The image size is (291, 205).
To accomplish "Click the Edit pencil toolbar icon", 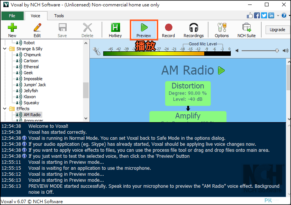I will coord(37,27).
